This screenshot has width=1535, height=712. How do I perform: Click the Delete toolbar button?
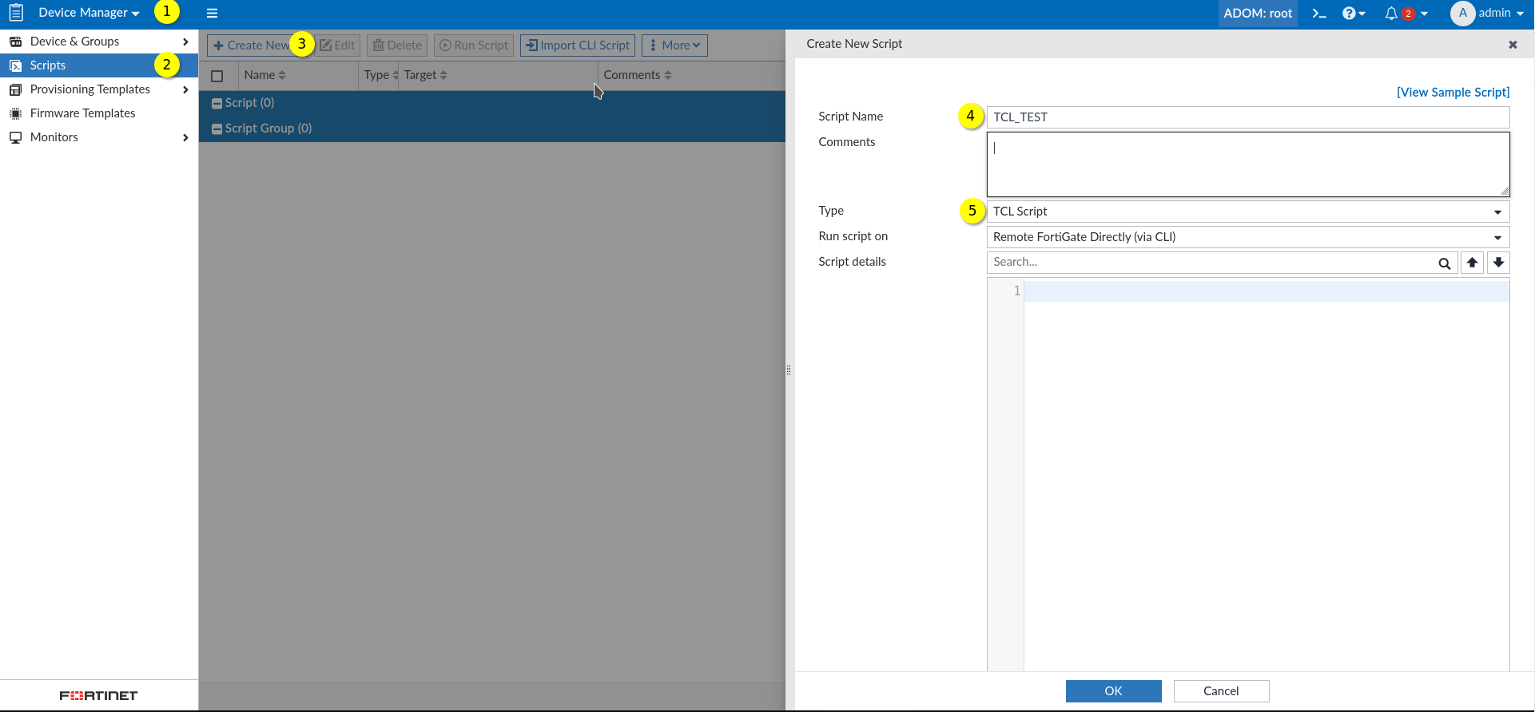(x=397, y=45)
